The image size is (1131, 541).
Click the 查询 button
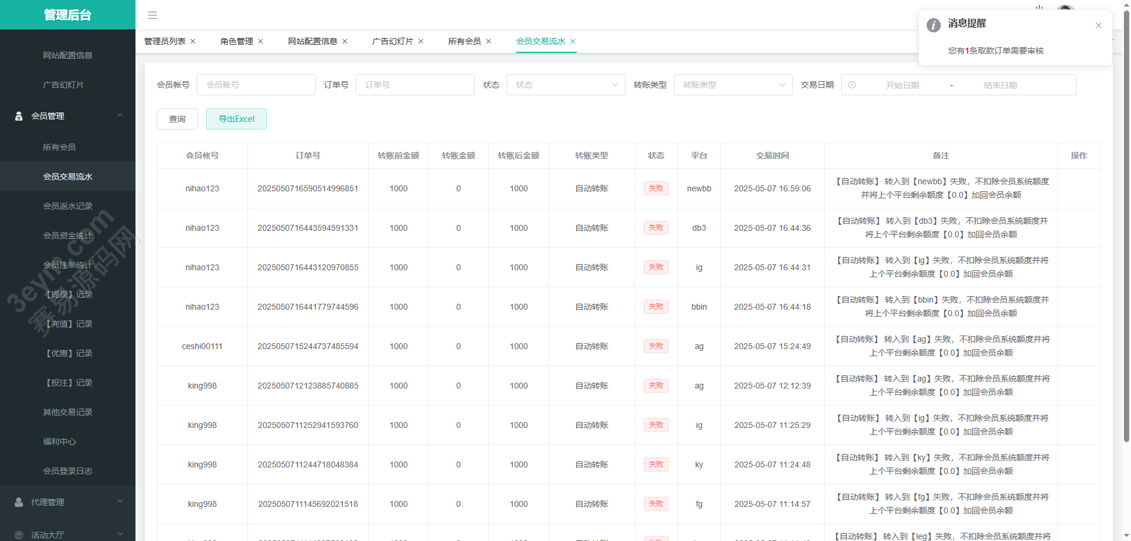[177, 119]
